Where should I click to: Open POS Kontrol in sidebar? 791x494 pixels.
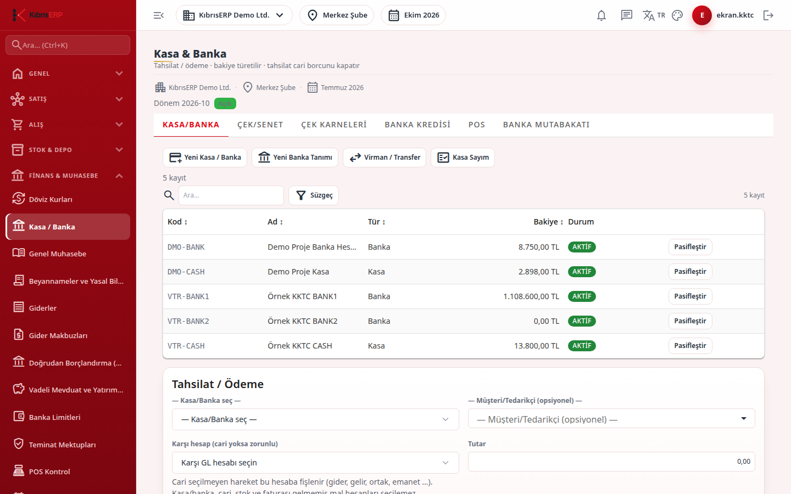68,471
